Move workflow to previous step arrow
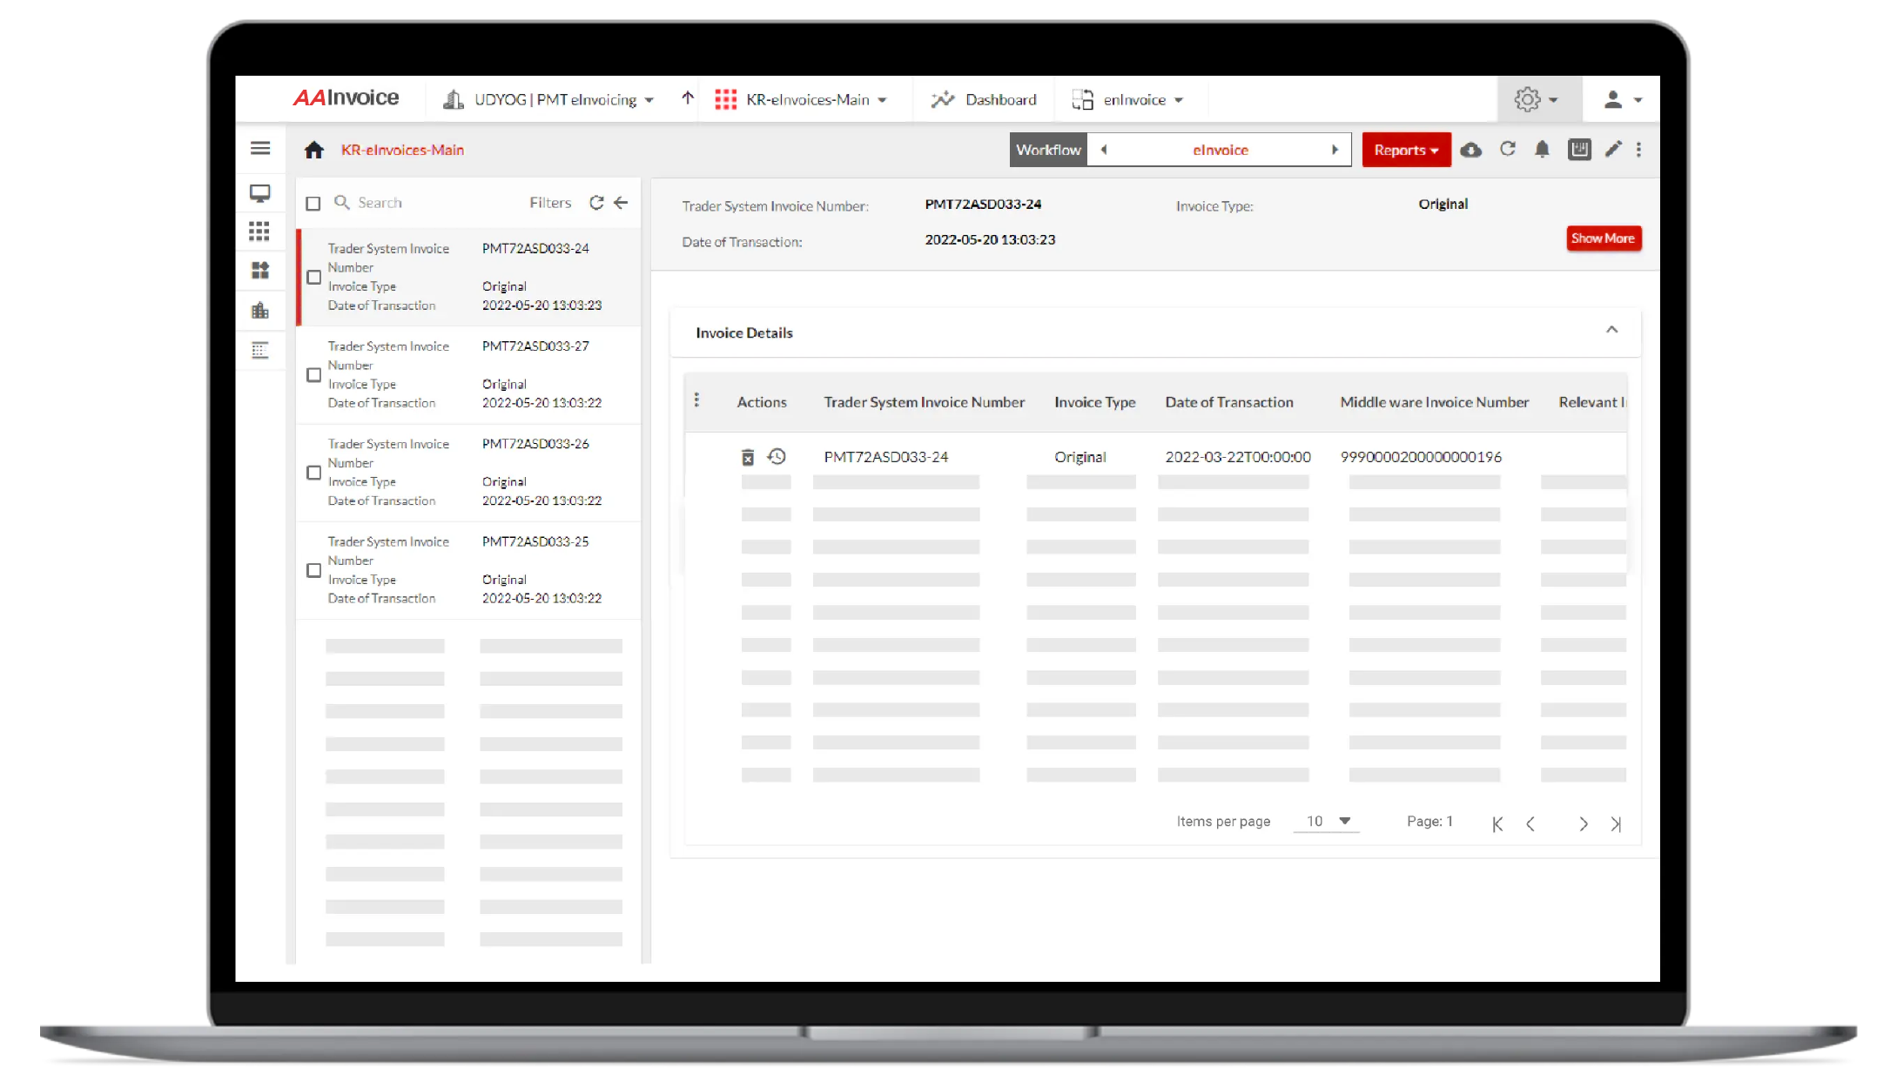1890x1088 pixels. point(1104,150)
